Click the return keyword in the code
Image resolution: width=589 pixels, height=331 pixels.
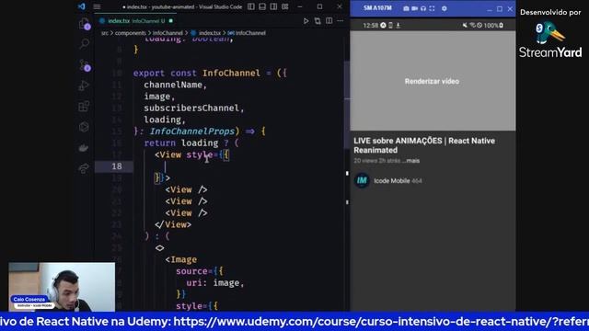pyautogui.click(x=159, y=143)
